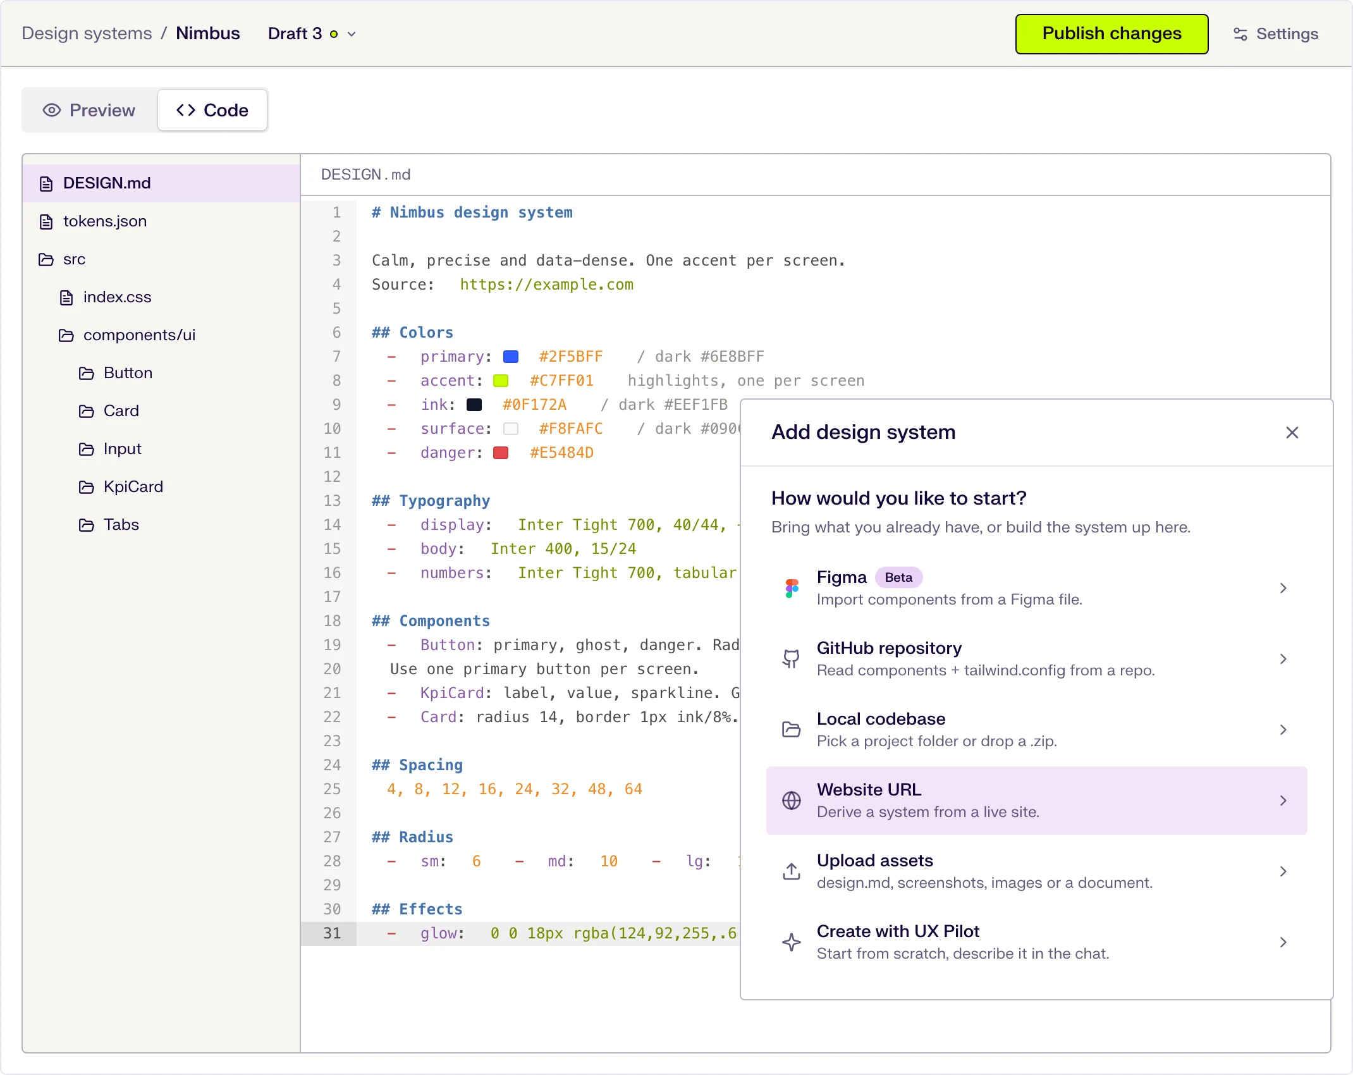1353x1075 pixels.
Task: Click the components/ui folder icon
Action: [66, 335]
